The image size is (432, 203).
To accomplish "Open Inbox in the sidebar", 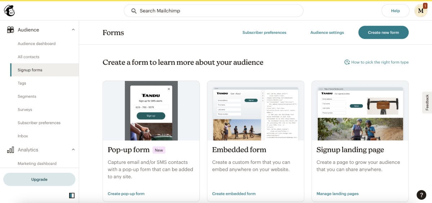I will pos(23,136).
